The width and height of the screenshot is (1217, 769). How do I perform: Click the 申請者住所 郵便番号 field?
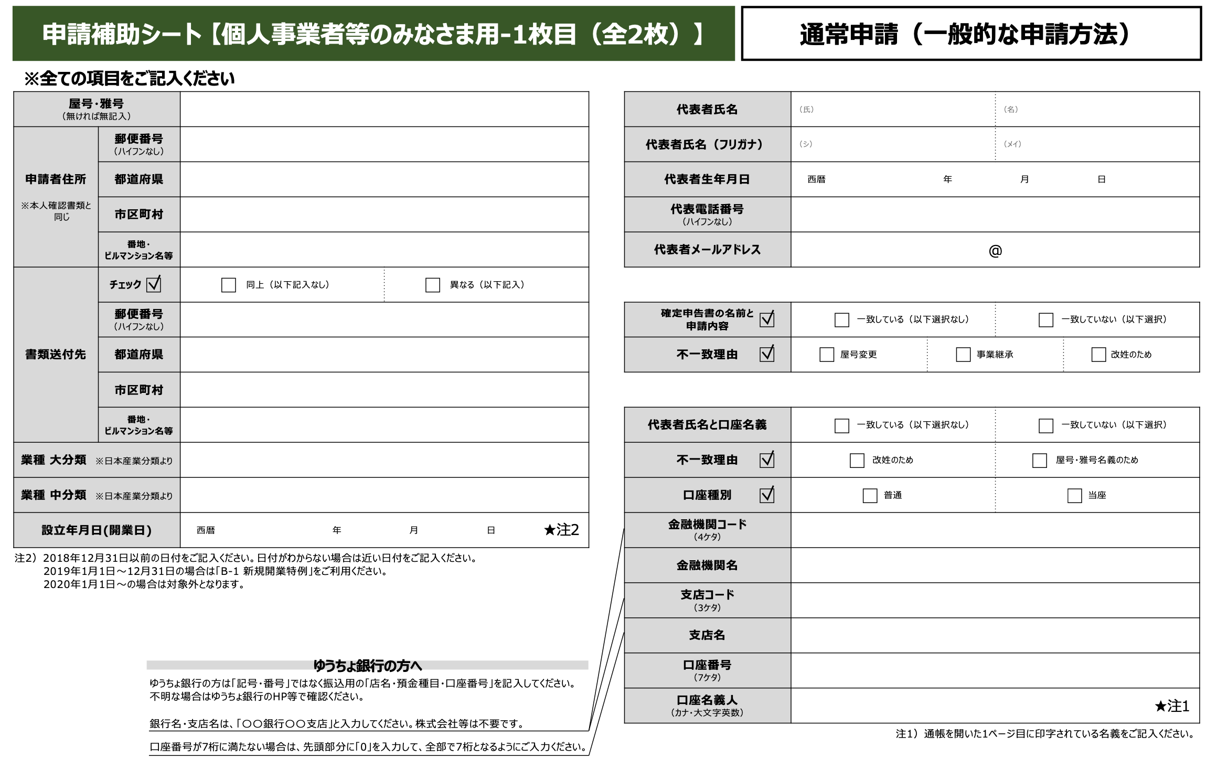(x=385, y=144)
